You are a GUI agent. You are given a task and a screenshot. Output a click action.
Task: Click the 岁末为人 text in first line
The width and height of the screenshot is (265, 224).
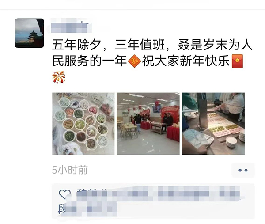point(227,46)
